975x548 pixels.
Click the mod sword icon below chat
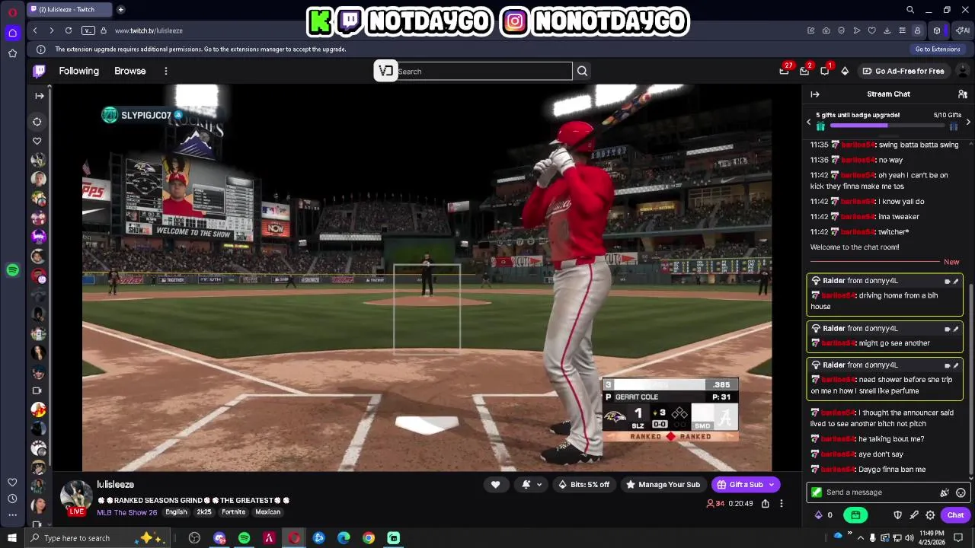pos(914,515)
